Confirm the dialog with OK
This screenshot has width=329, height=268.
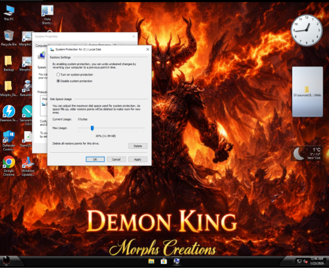tap(95, 159)
